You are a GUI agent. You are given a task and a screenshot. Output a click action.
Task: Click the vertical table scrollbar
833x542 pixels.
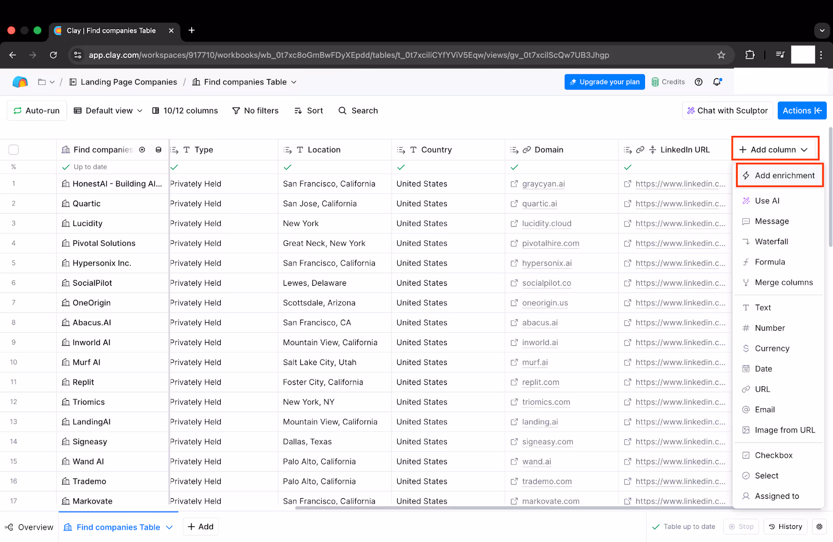pos(830,186)
